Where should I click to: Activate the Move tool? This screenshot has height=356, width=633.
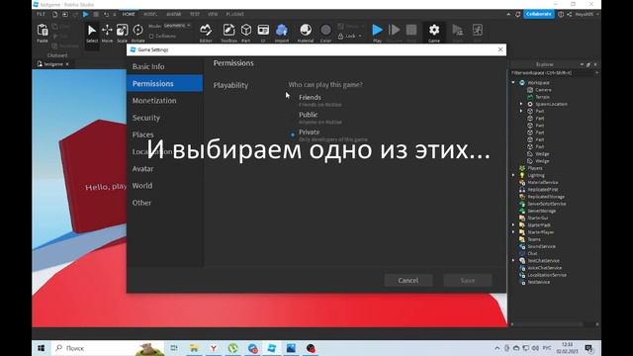point(107,33)
